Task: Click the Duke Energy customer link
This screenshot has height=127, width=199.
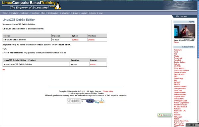Action: 178,78
